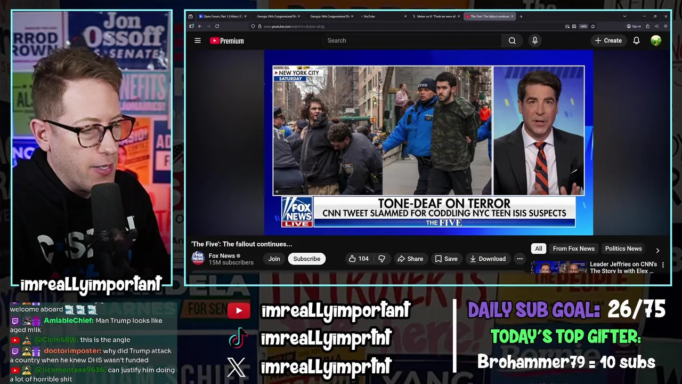682x384 pixels.
Task: Expand the browser tab list dropdown
Action: point(624,17)
